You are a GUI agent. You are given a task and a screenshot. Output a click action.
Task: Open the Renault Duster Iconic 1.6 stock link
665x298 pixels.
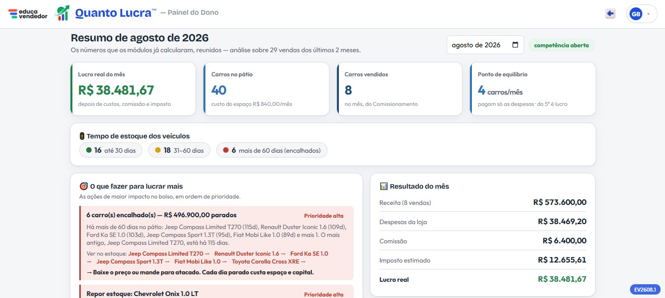250,254
